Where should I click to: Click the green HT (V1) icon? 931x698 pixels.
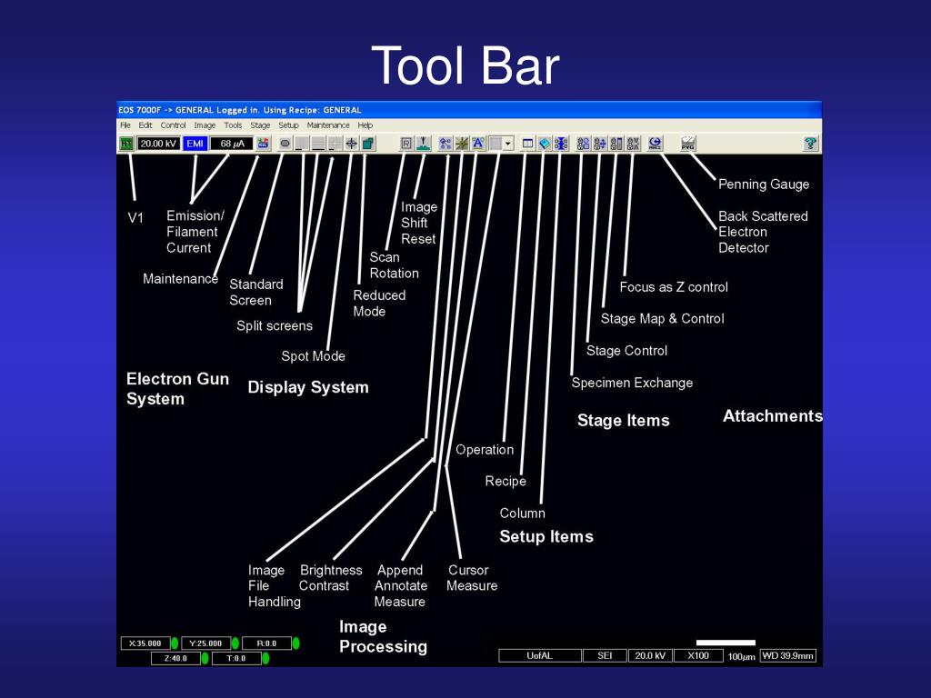point(126,144)
